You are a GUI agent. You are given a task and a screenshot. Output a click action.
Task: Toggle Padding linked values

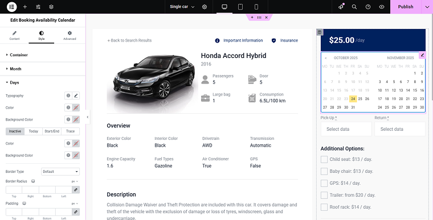pyautogui.click(x=76, y=211)
